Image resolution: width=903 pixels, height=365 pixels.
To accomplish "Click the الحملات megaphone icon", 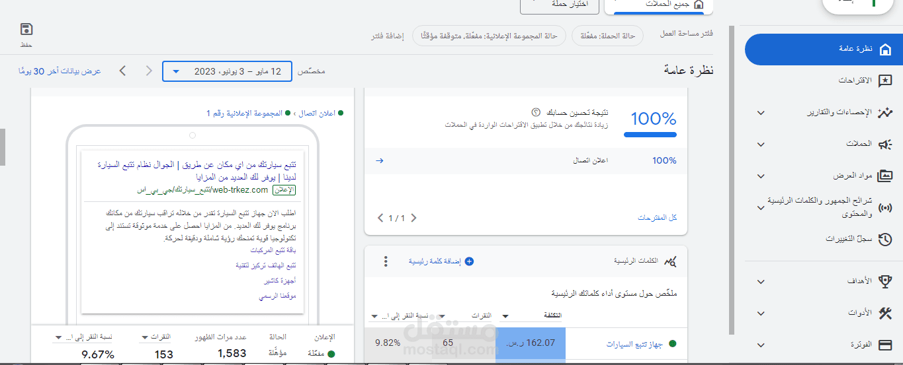I will (x=885, y=144).
